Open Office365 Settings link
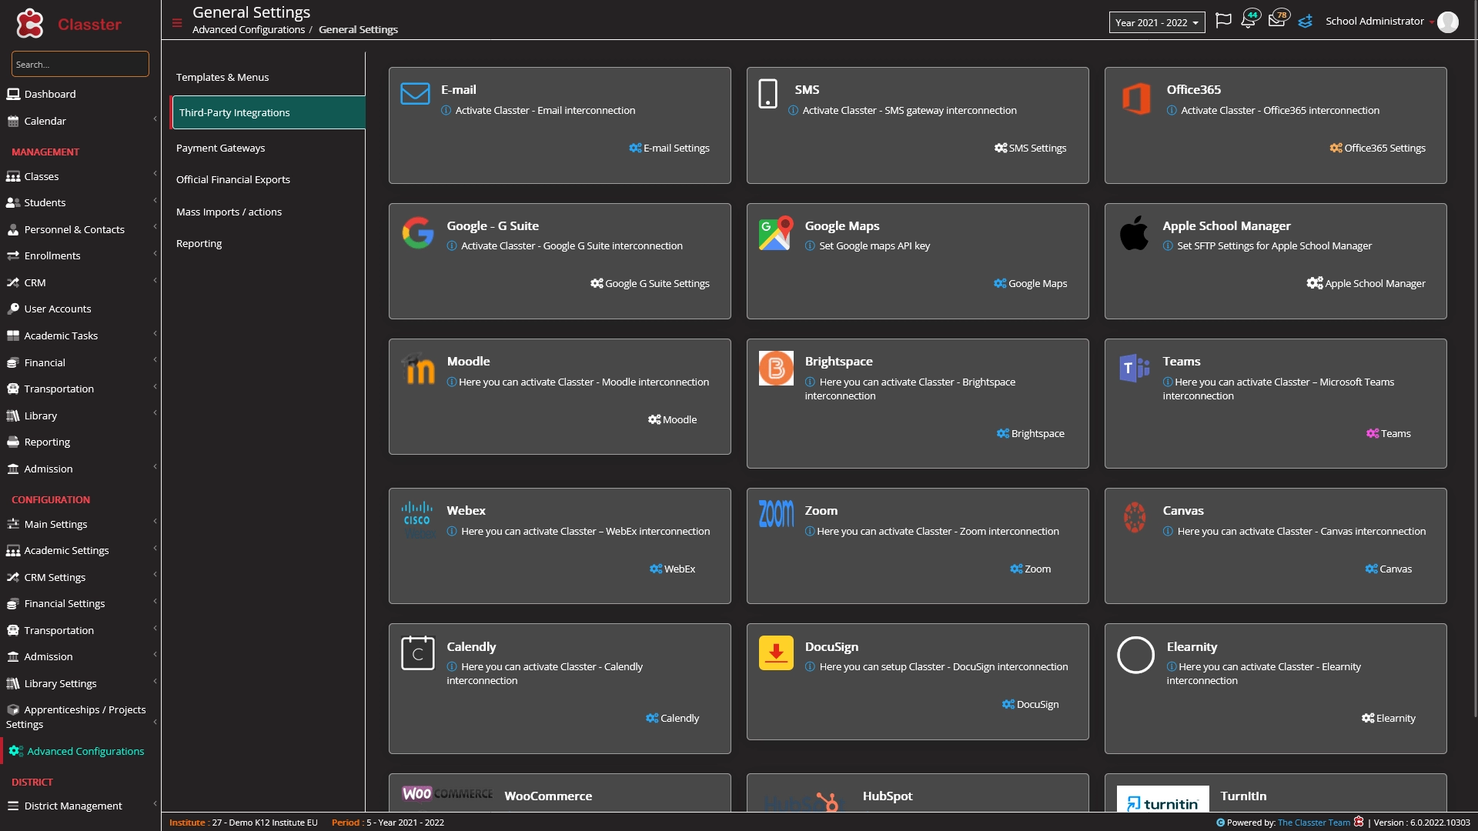This screenshot has height=831, width=1478. click(1377, 148)
